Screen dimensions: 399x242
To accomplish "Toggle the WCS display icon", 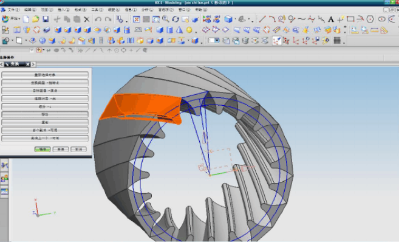I will [277, 41].
